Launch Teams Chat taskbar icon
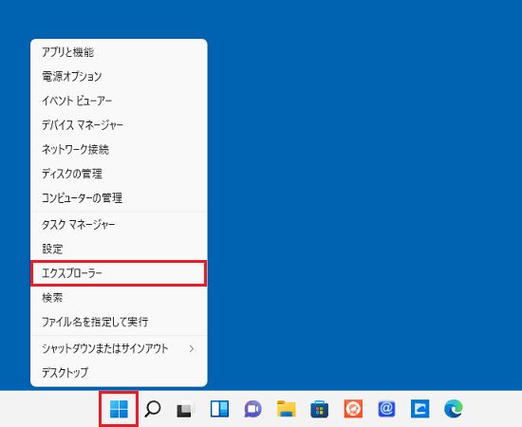This screenshot has width=522, height=427. point(252,409)
